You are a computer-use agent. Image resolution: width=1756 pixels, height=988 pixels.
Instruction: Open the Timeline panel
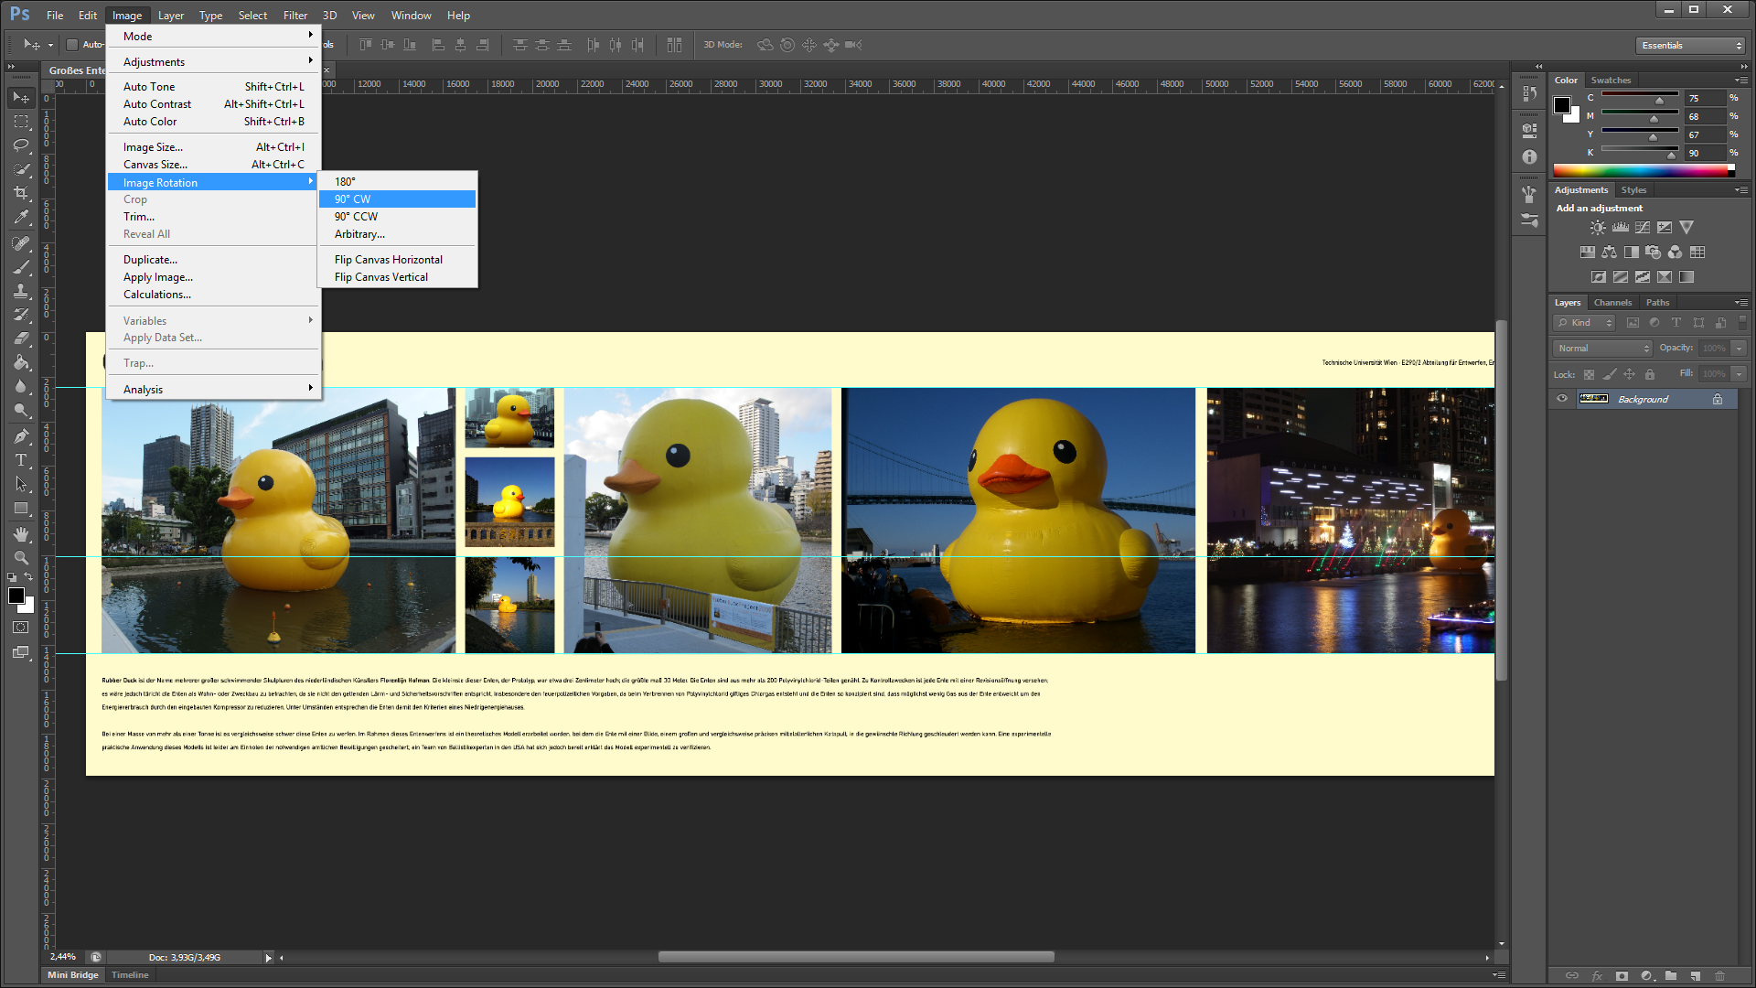point(130,975)
